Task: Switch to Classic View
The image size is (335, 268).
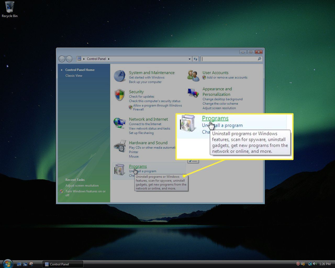Action: click(x=74, y=76)
